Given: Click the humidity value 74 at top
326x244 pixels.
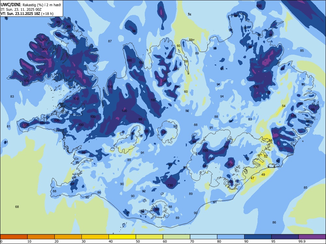Looking at the screenshot, I should click(x=189, y=14).
